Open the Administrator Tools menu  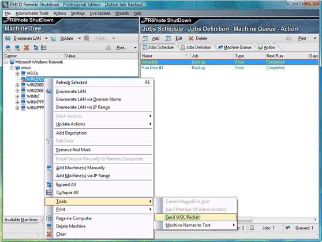click(32, 13)
